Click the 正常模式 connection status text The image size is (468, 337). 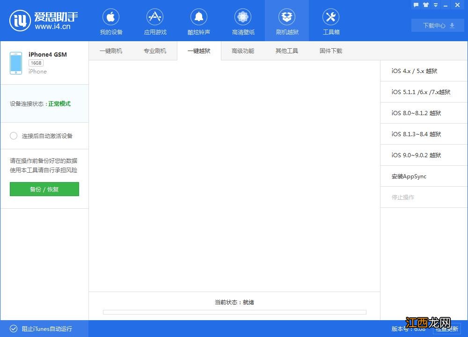click(60, 103)
